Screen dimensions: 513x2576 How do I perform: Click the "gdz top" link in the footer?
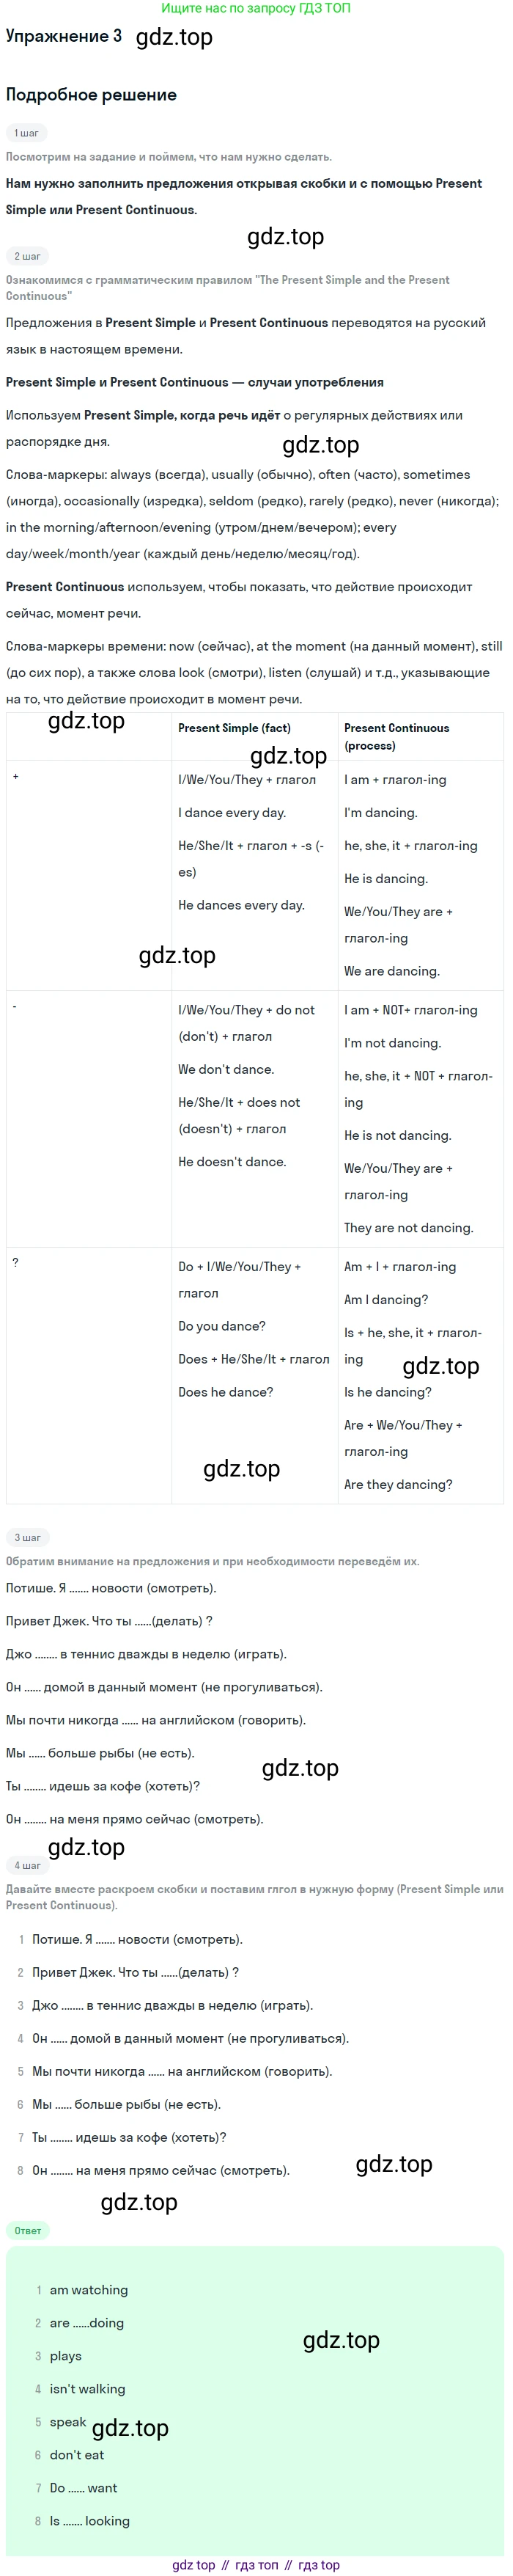click(x=193, y=2565)
